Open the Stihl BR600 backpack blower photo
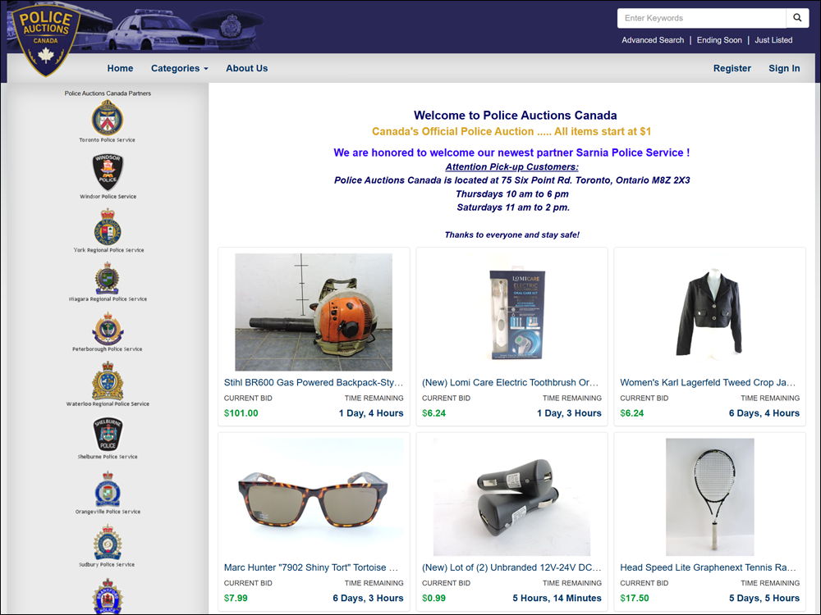The height and width of the screenshot is (615, 821). [314, 312]
